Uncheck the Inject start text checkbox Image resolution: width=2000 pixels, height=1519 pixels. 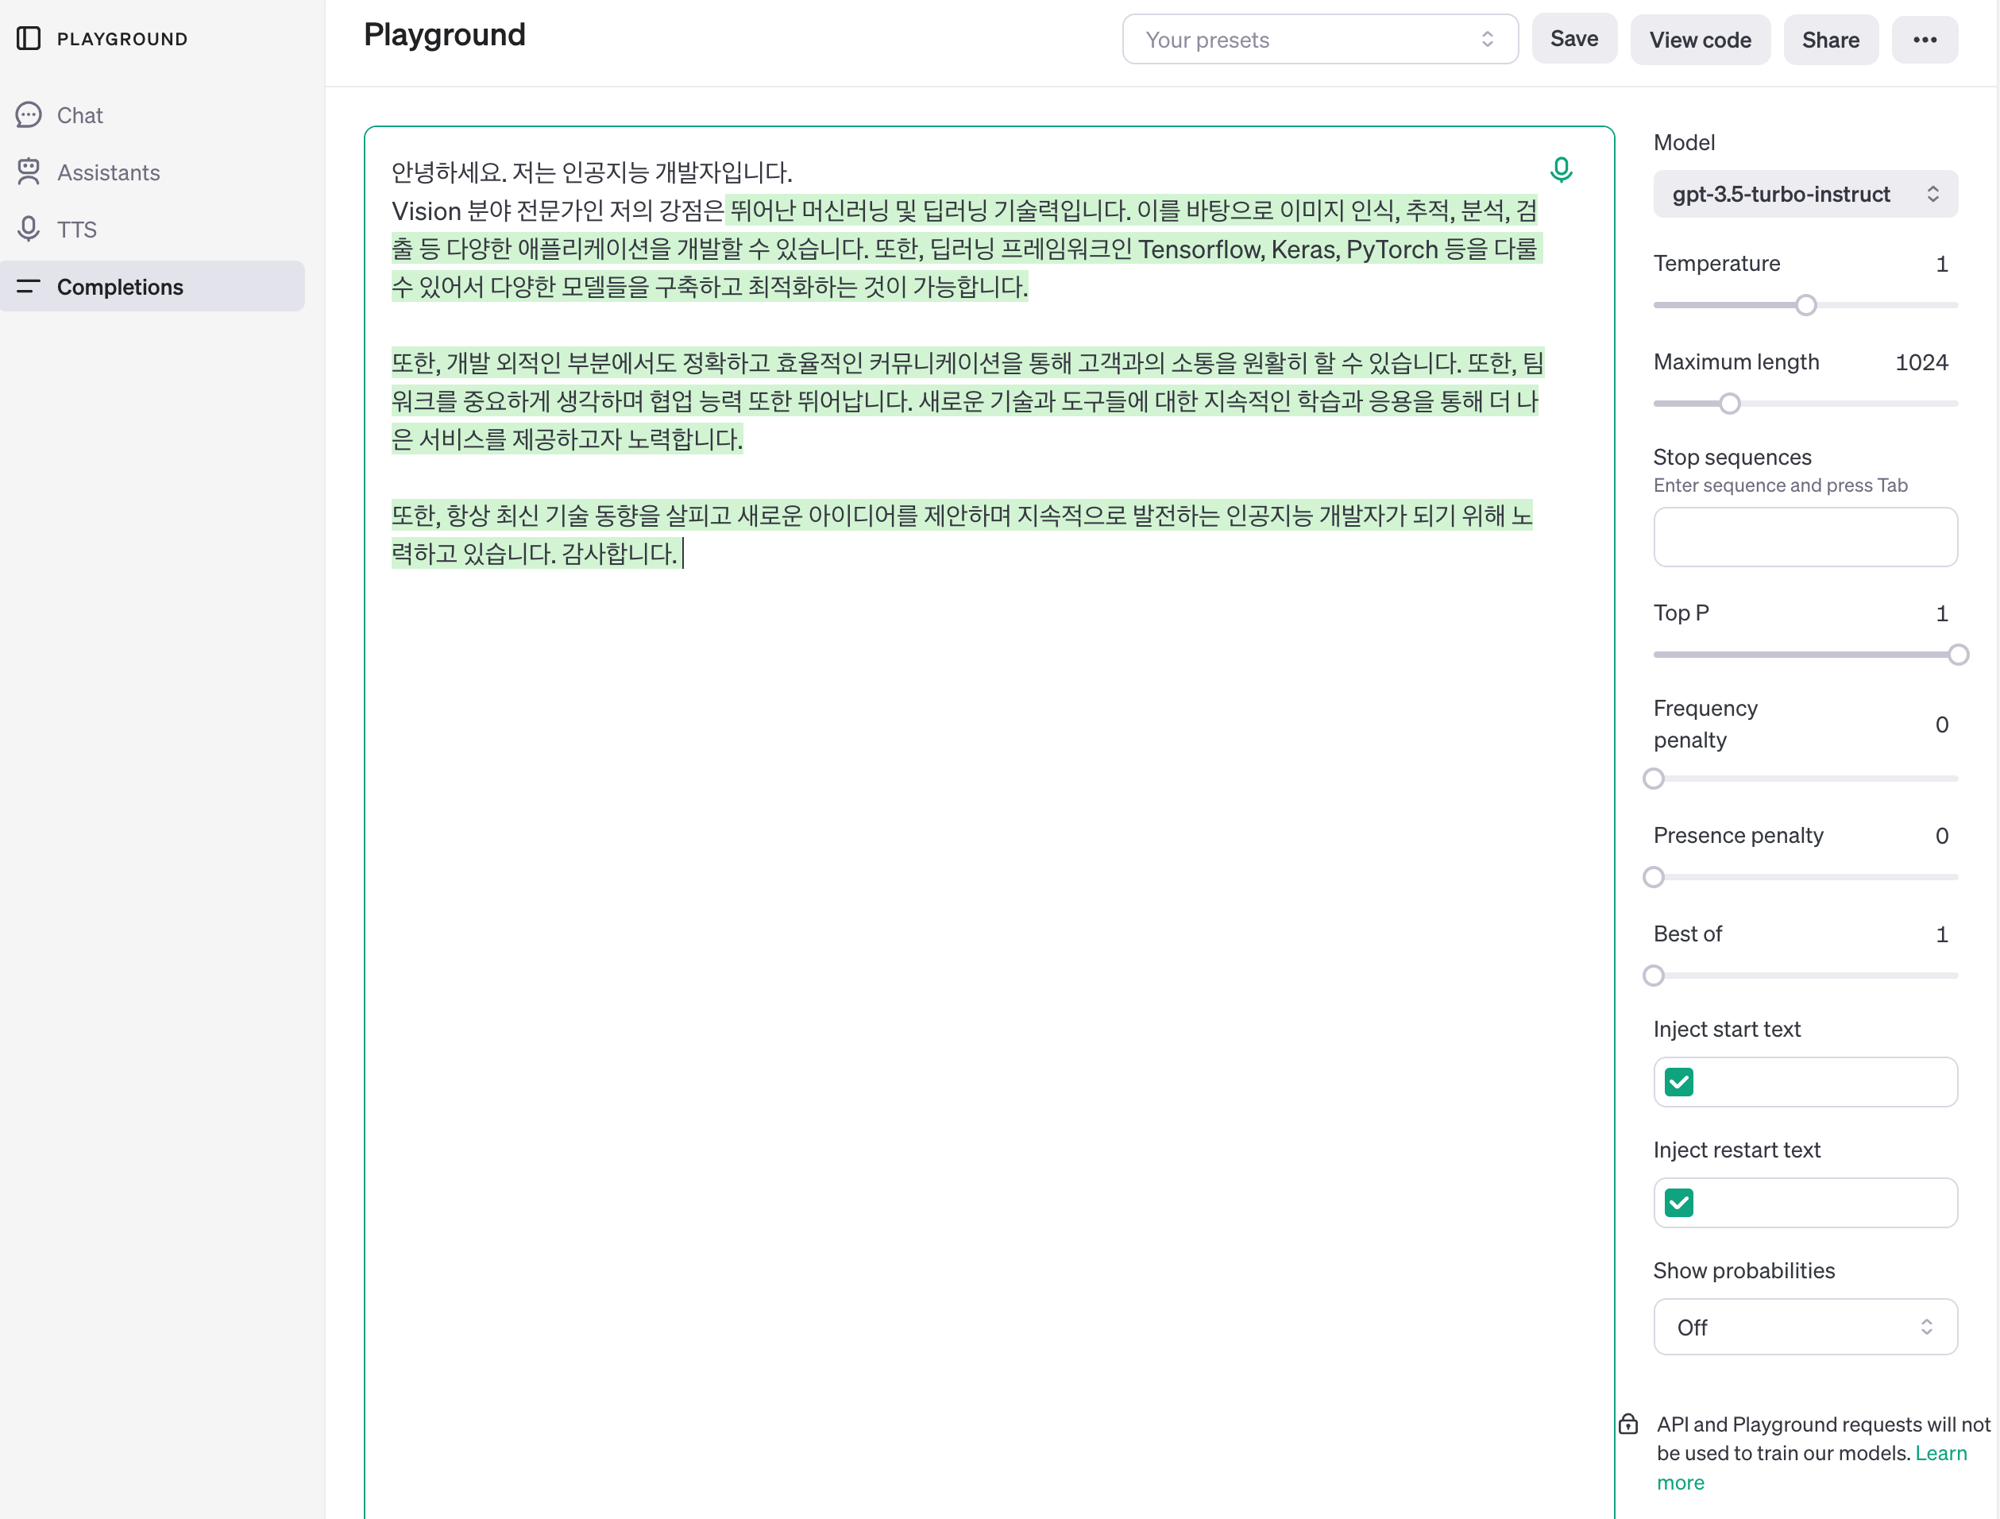(x=1679, y=1081)
